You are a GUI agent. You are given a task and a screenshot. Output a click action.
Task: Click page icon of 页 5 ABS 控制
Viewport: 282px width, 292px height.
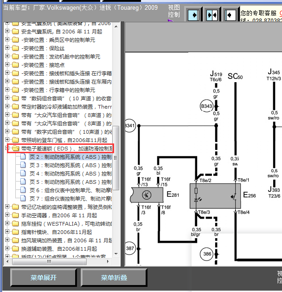23,182
